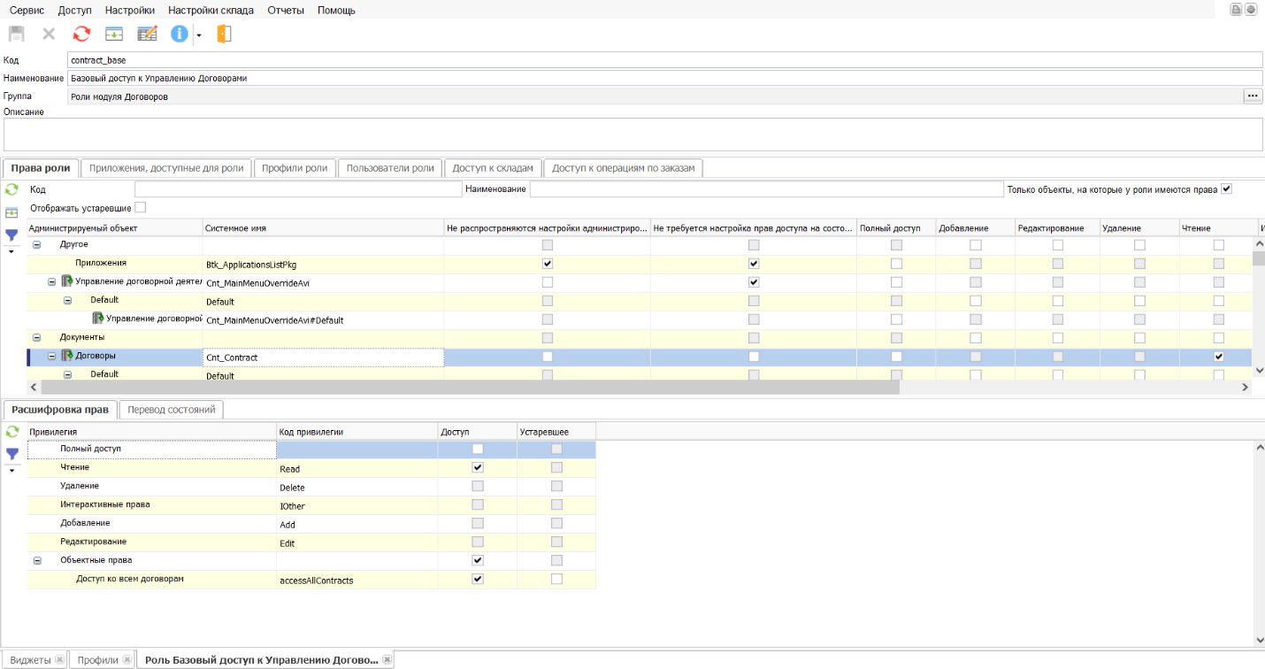Screen dimensions: 1265x669
Task: Switch to the 'Пользователи роли' tab
Action: point(390,168)
